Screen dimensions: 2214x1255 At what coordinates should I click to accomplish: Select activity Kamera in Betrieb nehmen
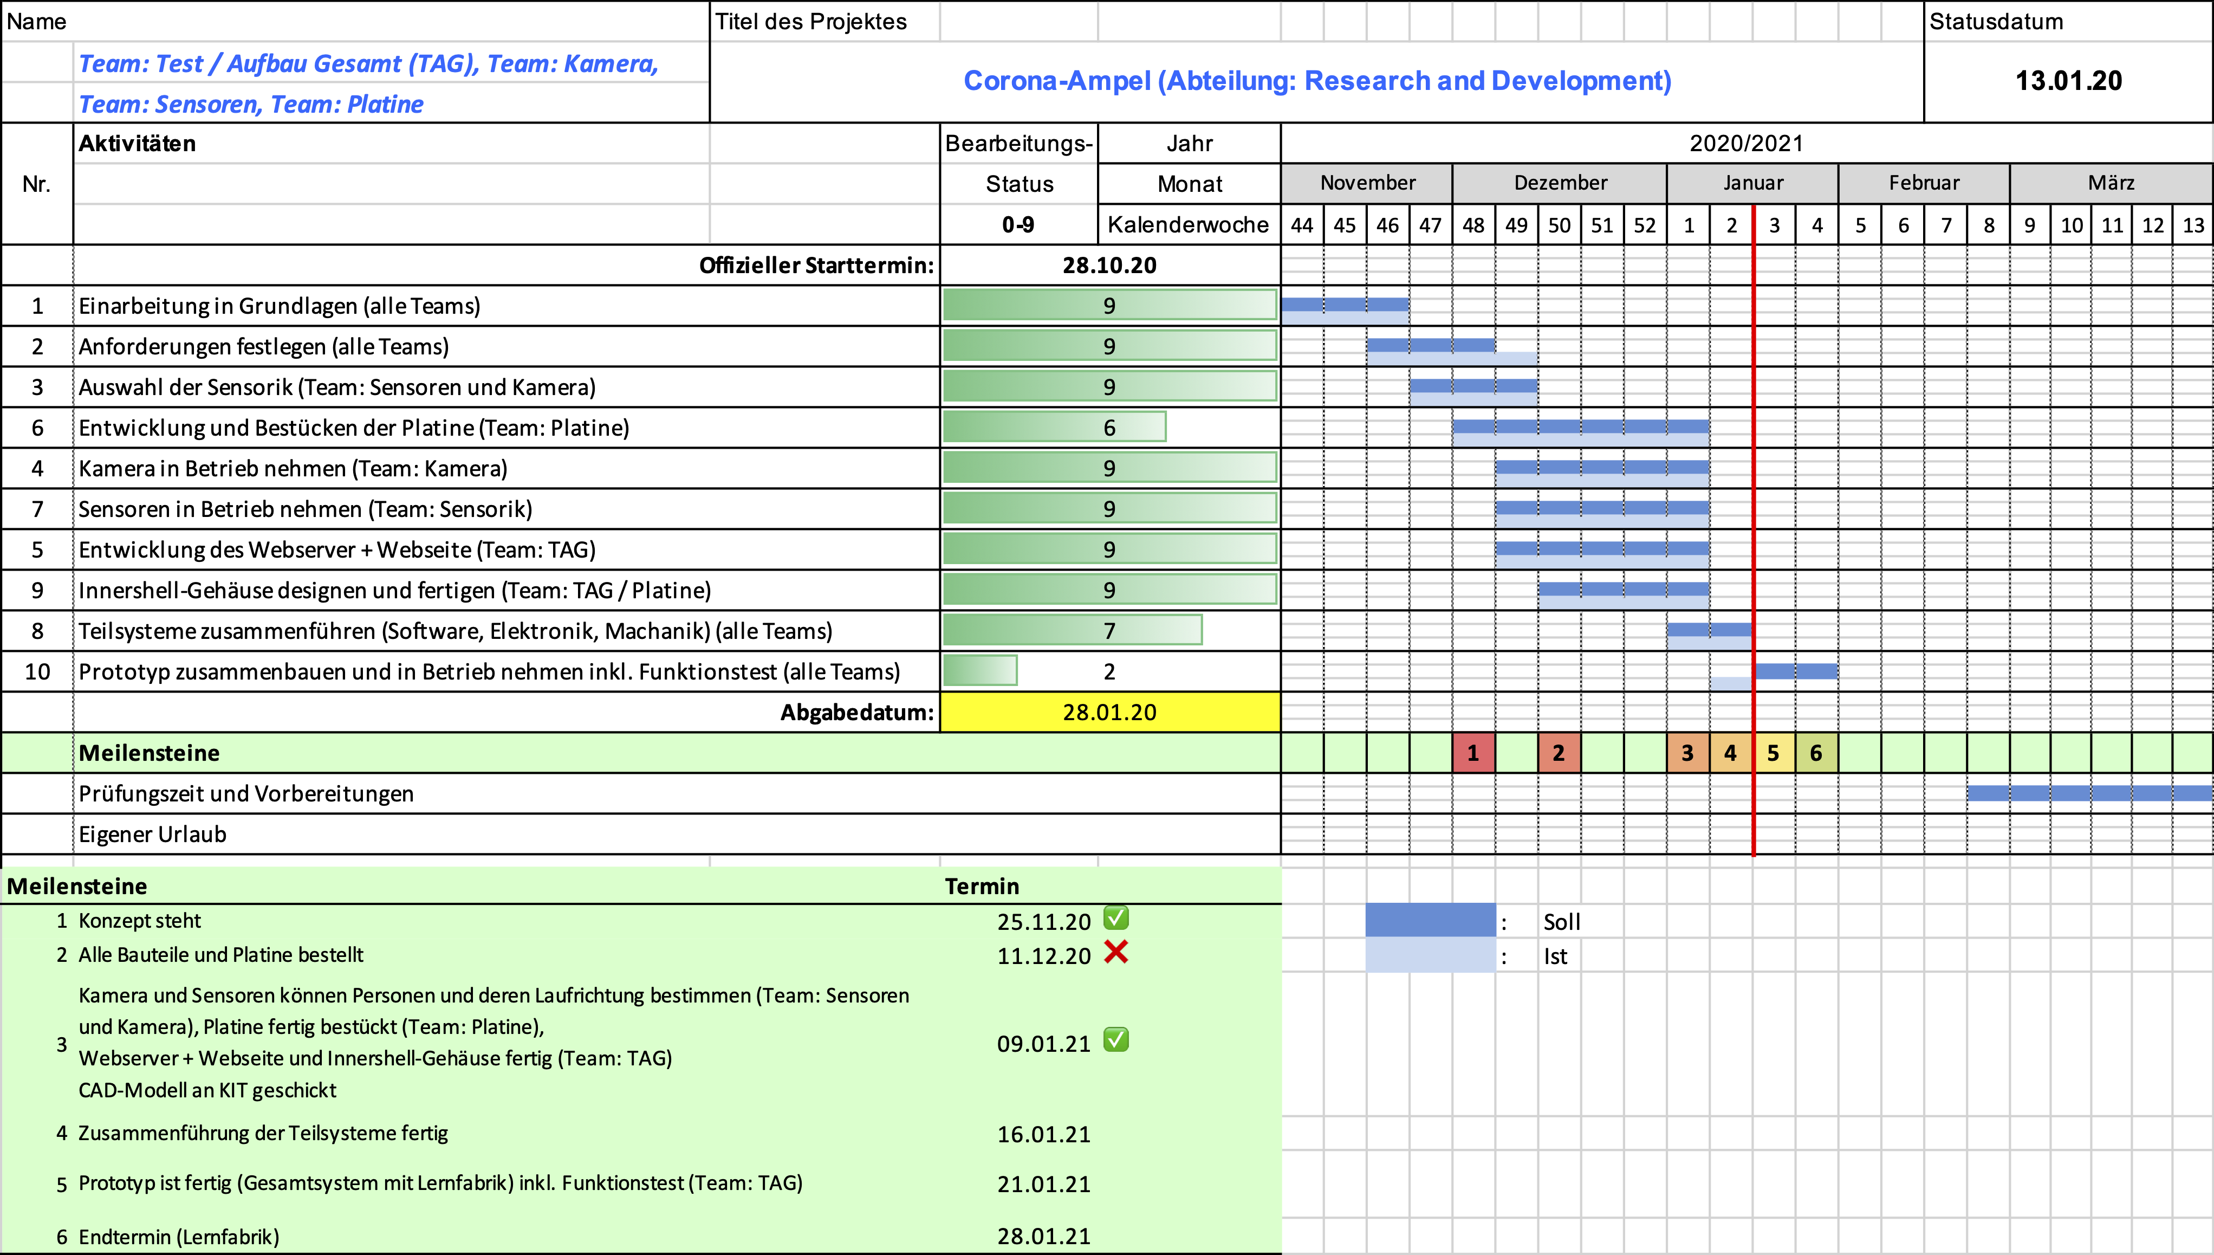[293, 468]
